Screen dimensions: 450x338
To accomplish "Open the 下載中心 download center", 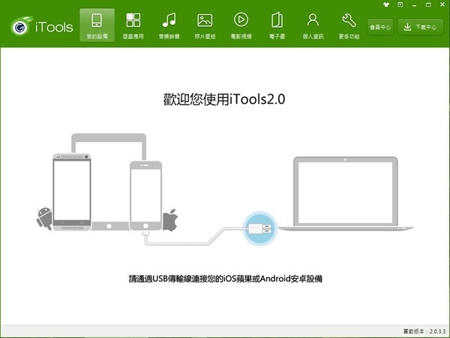I will pyautogui.click(x=421, y=27).
